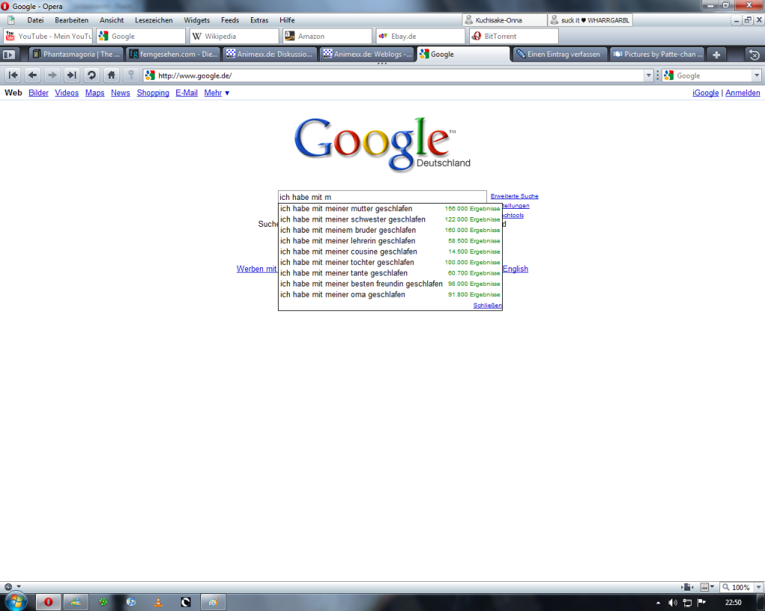Click the Wikipedia speed dial bookmark
Screen dimensions: 765x611
pyautogui.click(x=234, y=36)
